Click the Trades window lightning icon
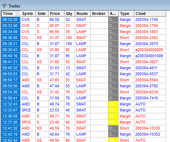Viewport: 170px width, 142px height. click(x=4, y=6)
